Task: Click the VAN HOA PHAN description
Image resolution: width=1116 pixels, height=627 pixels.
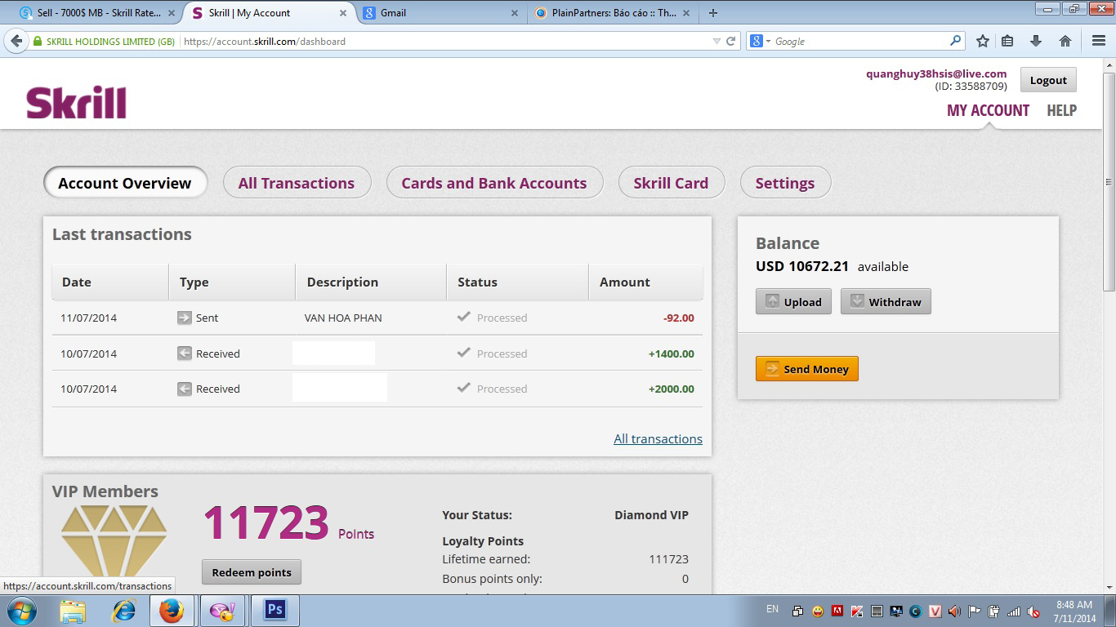Action: tap(343, 318)
